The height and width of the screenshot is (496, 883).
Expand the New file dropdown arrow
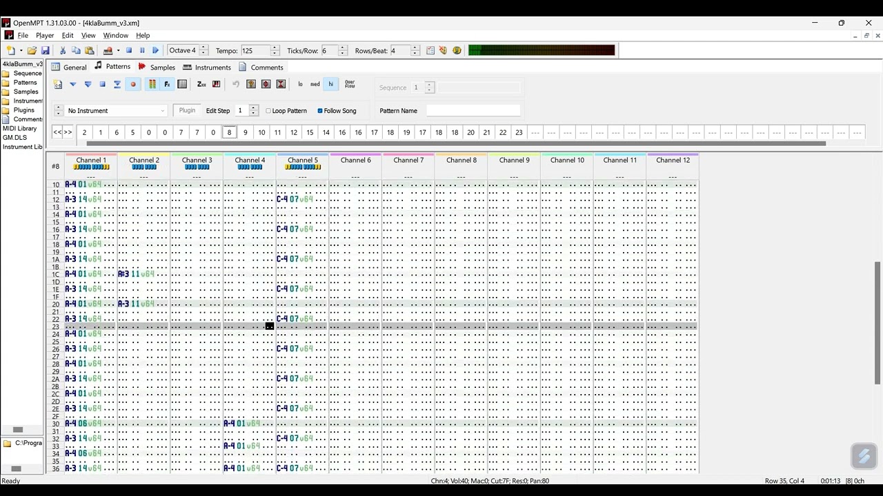[x=21, y=50]
